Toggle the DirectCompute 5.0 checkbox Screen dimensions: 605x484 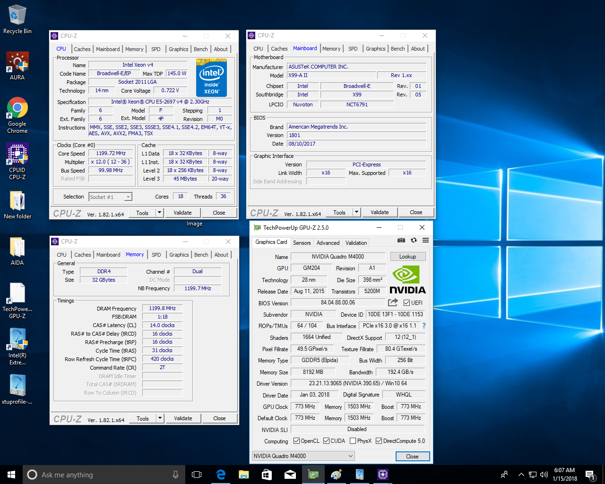pos(379,441)
